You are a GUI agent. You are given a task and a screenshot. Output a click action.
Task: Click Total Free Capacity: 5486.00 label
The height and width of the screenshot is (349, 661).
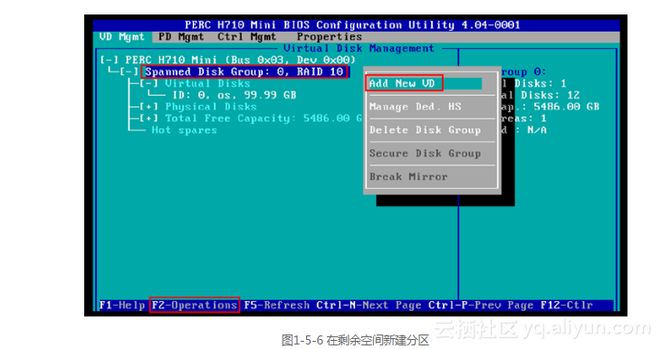[263, 118]
